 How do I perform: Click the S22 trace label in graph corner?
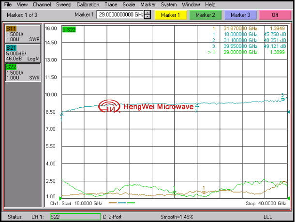coord(69,30)
